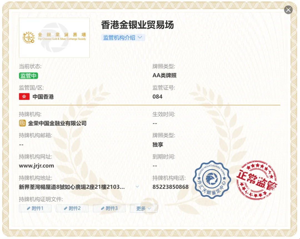Expand the truncated address chevron

pos(137,187)
